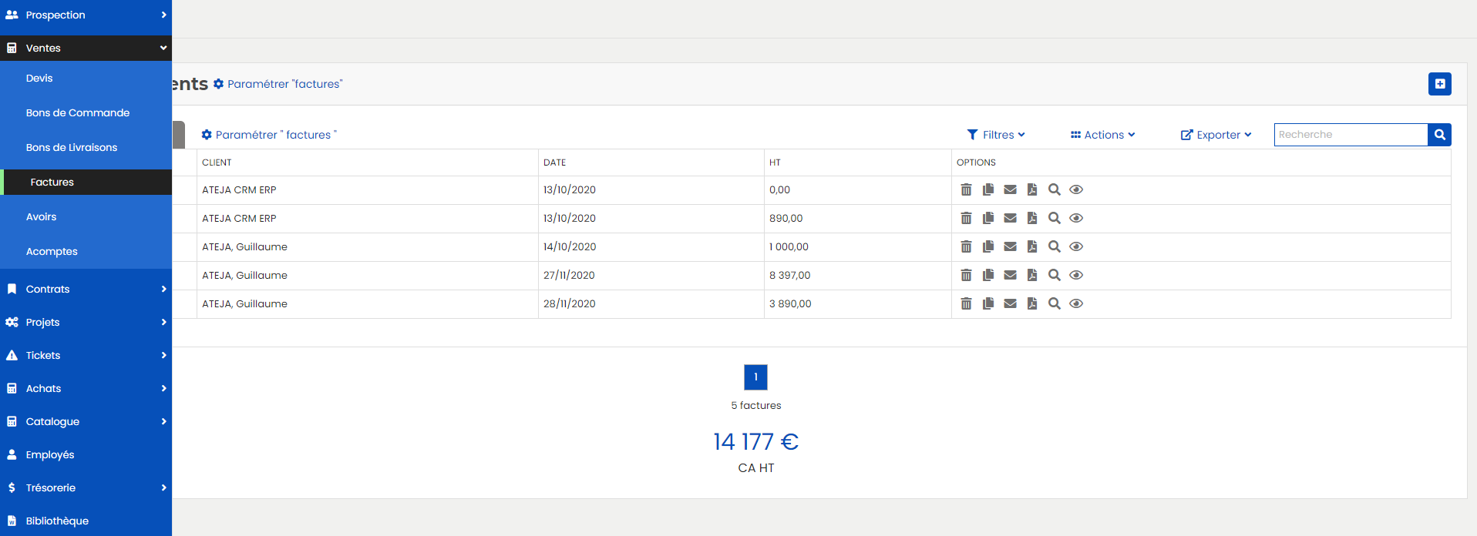The height and width of the screenshot is (536, 1477).
Task: Show the 14/10/2020 invoice via eye icon
Action: pos(1077,246)
